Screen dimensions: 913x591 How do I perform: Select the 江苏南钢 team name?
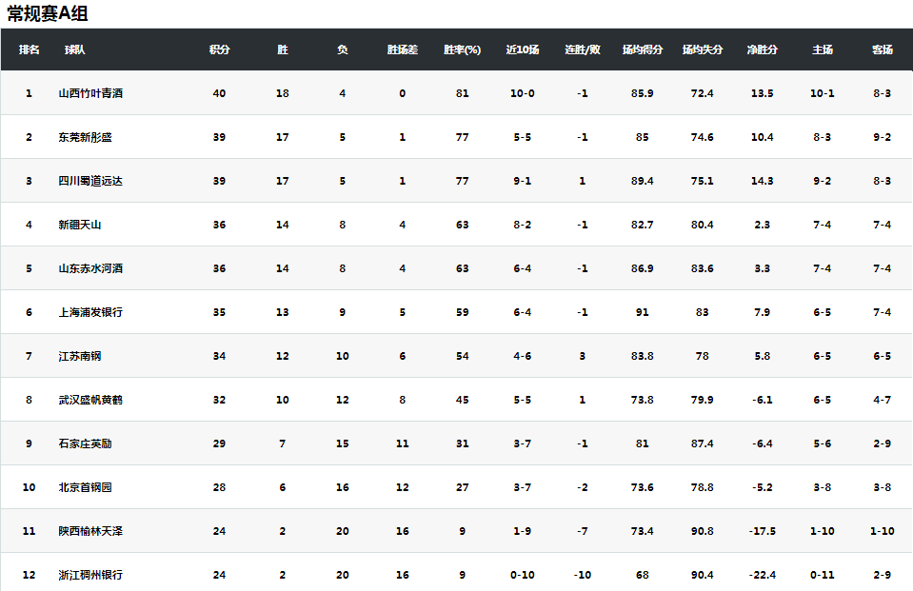pos(79,356)
